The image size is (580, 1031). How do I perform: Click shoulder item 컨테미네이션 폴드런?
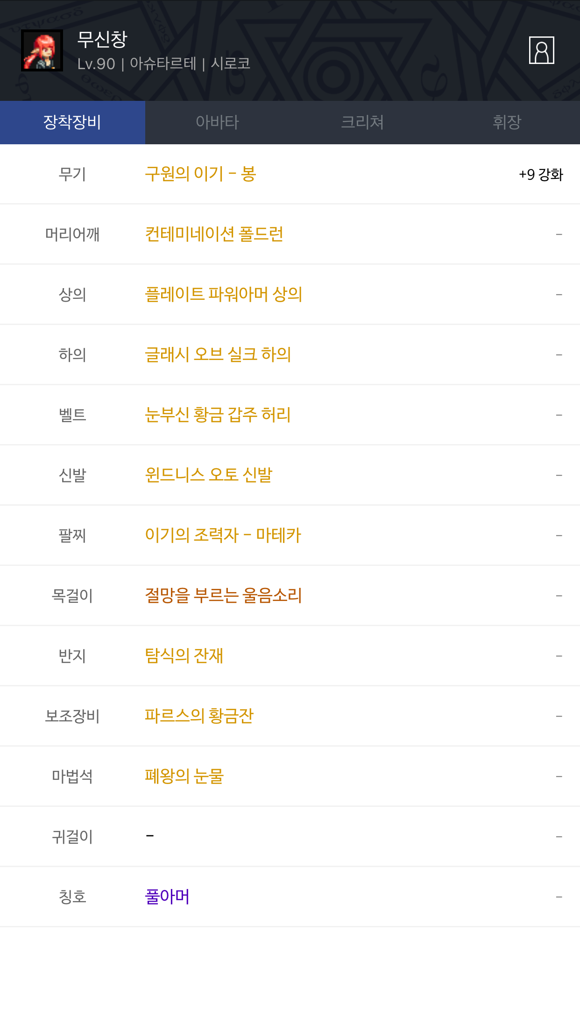coord(214,234)
